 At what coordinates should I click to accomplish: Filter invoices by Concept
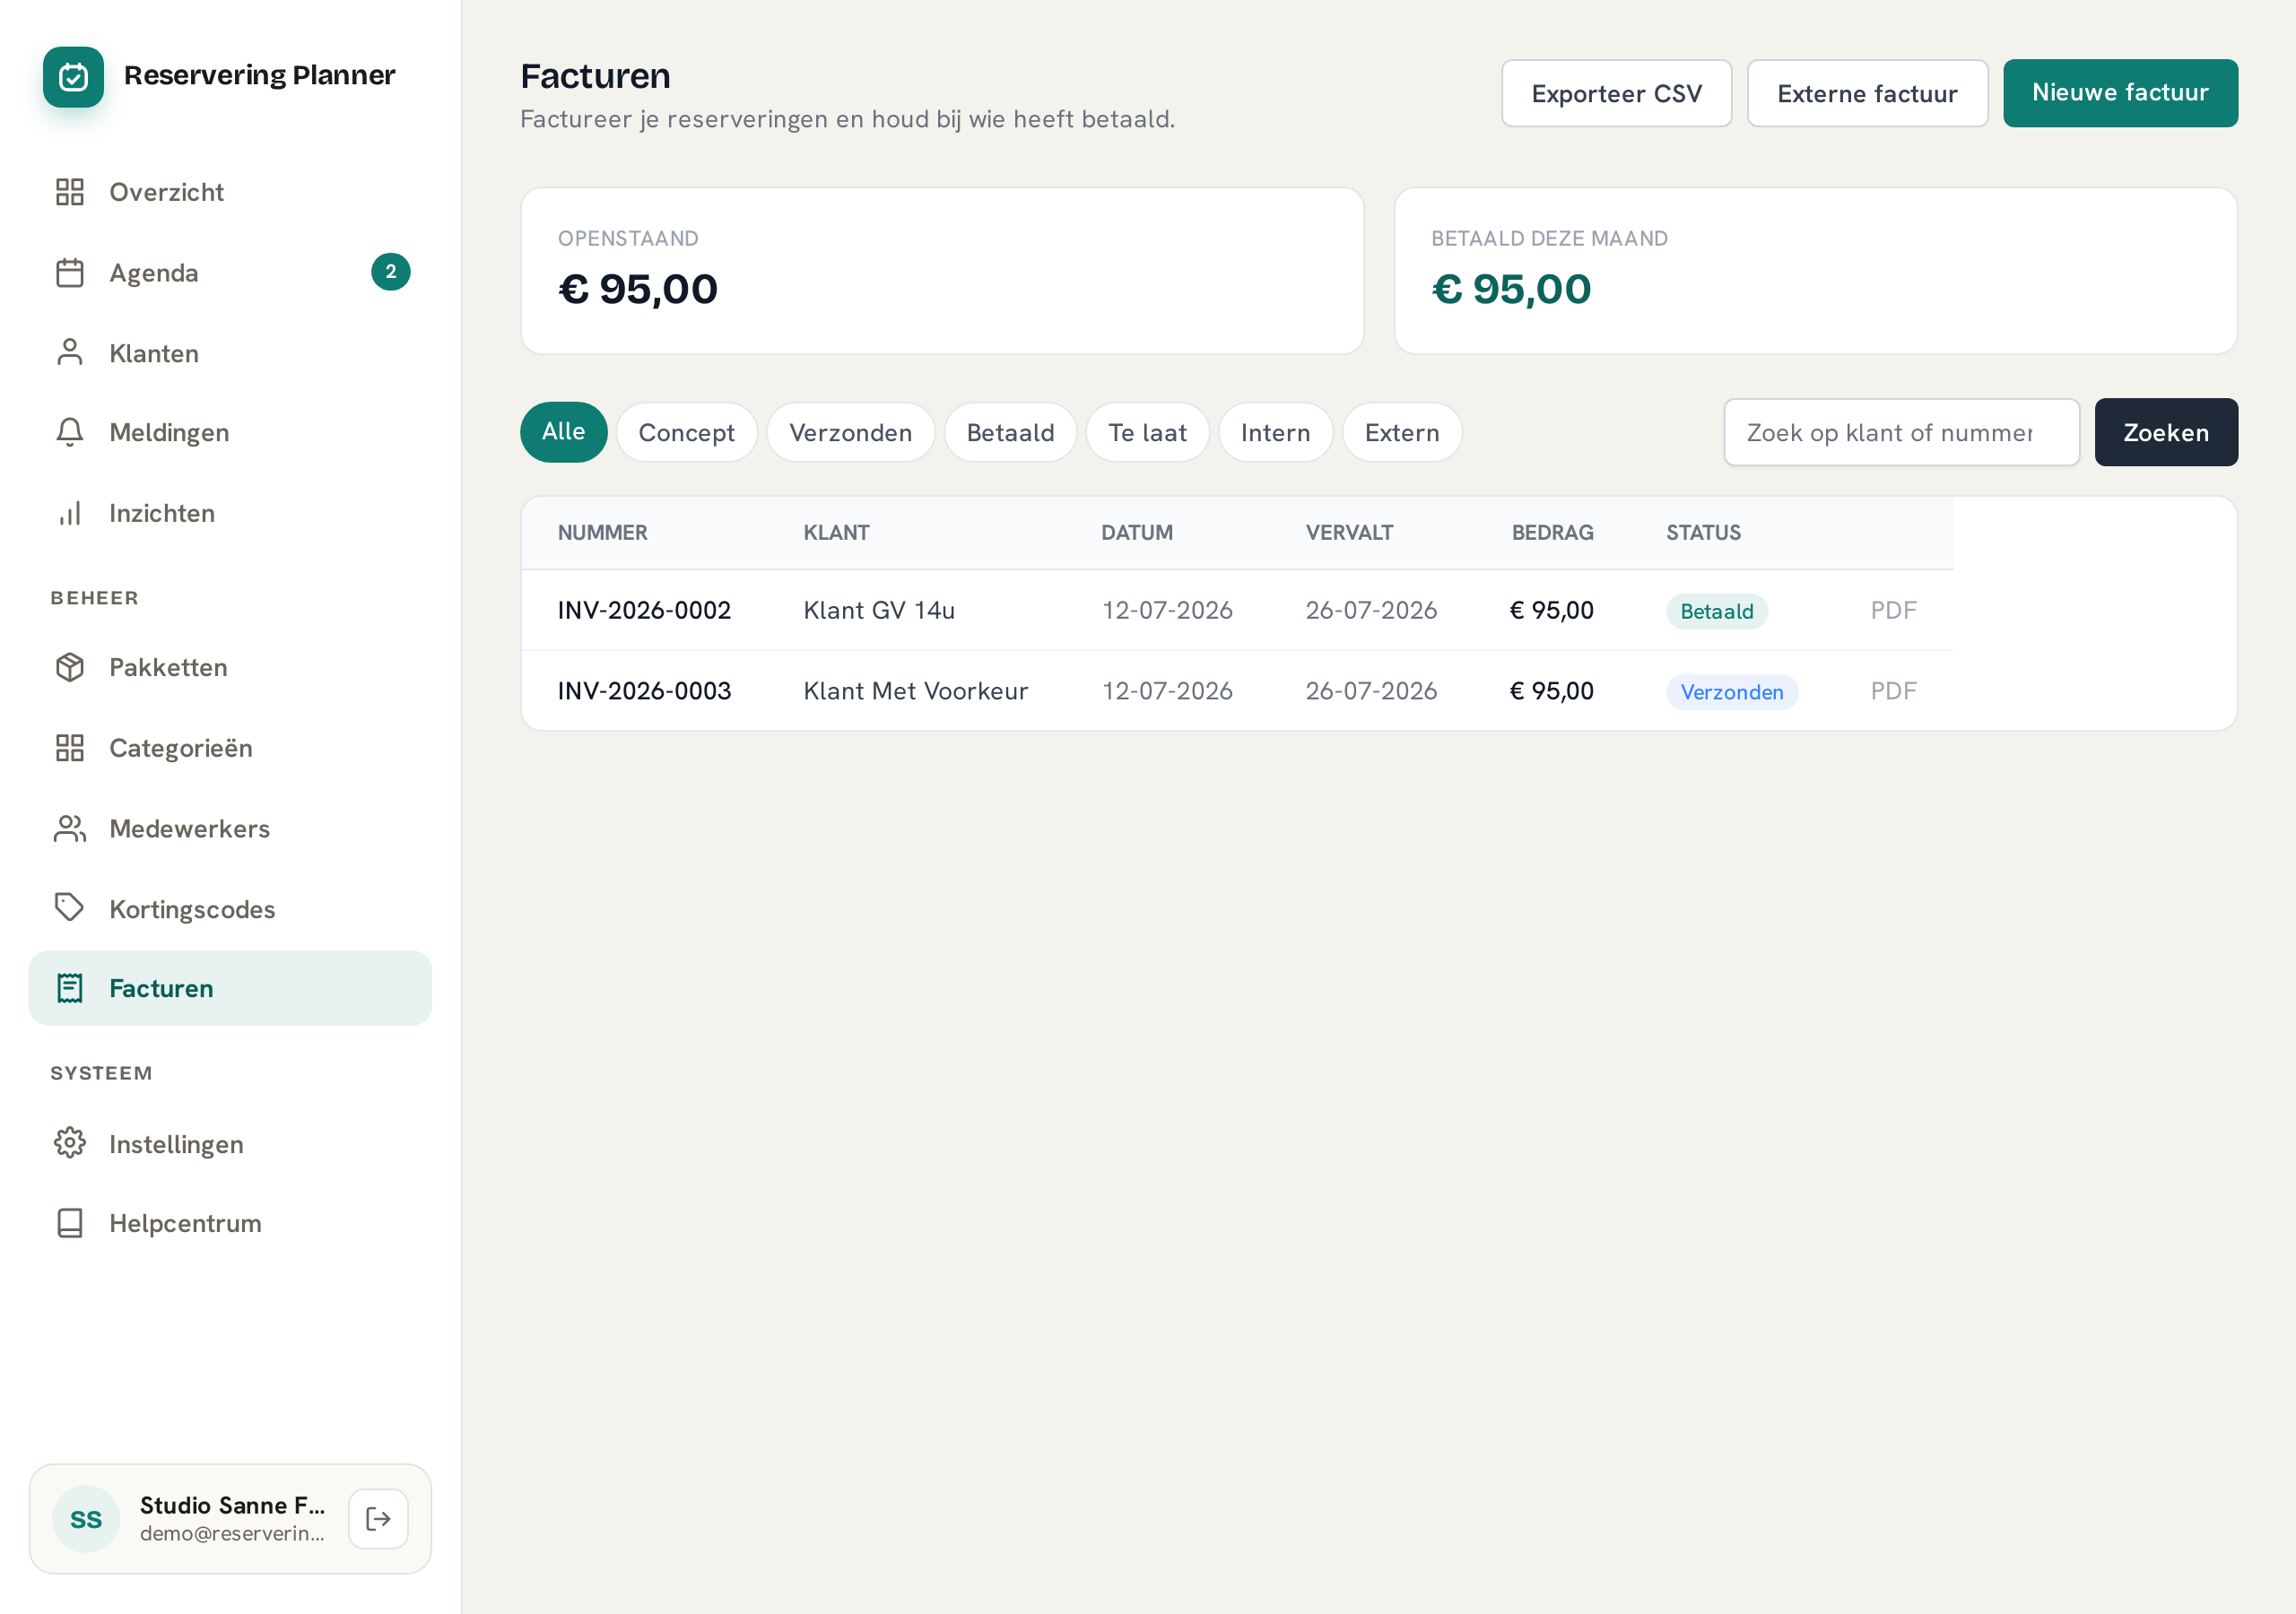686,432
